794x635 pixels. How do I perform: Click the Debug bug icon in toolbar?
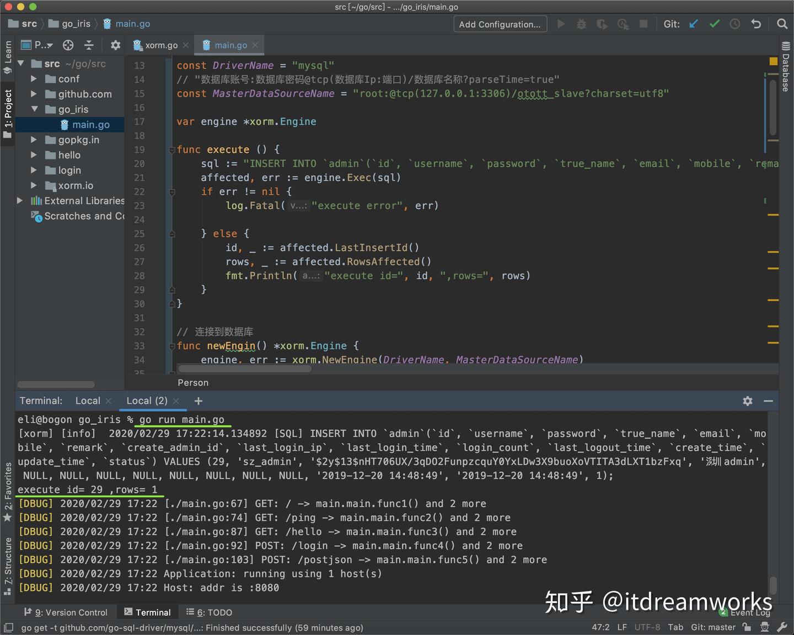coord(581,24)
